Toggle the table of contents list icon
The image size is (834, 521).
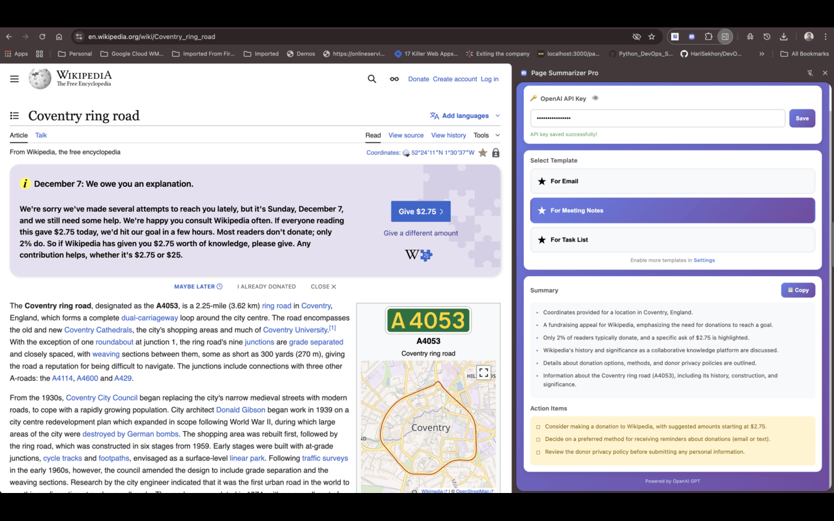[x=14, y=116]
